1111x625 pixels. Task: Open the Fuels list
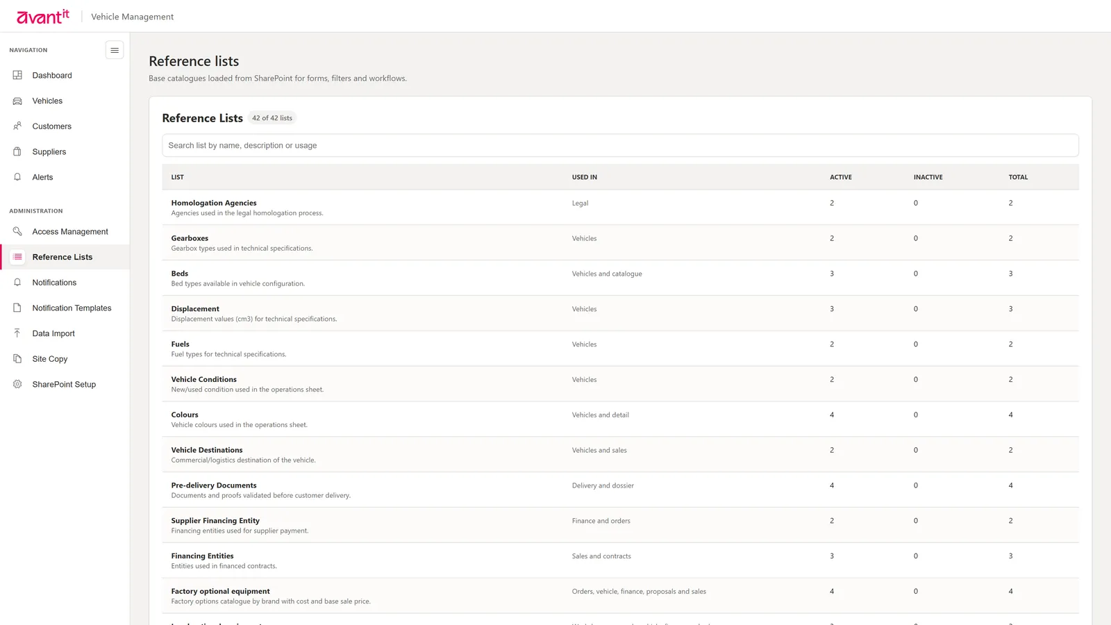point(620,349)
